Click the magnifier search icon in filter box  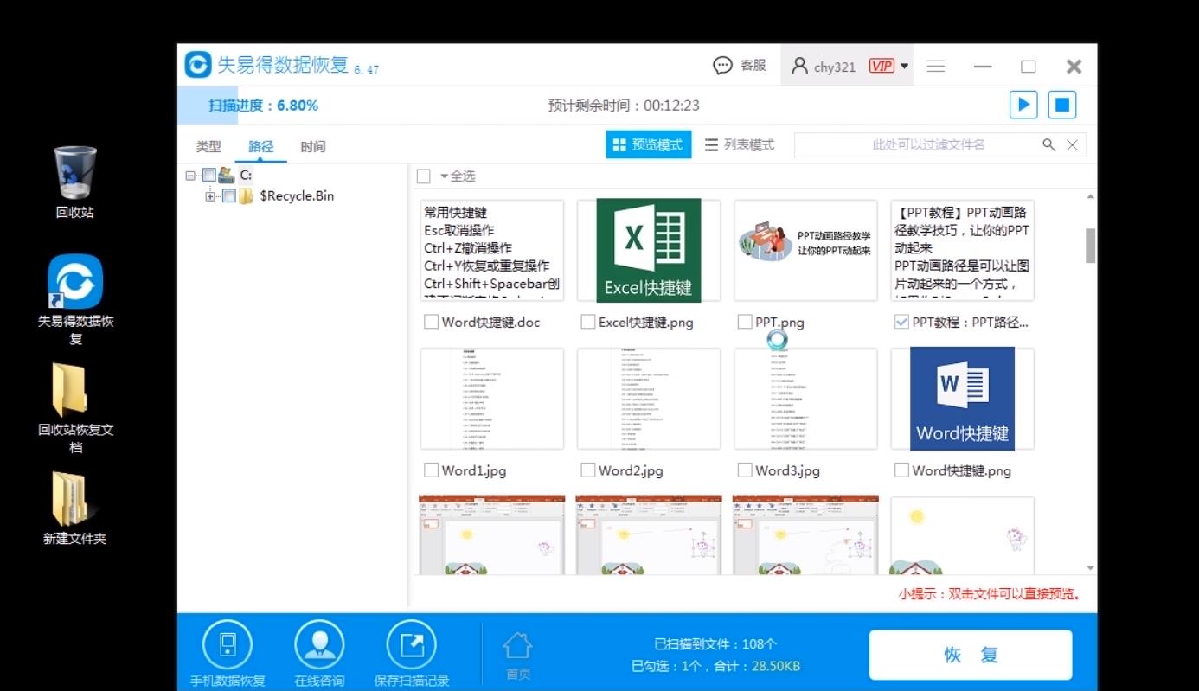(x=1049, y=145)
